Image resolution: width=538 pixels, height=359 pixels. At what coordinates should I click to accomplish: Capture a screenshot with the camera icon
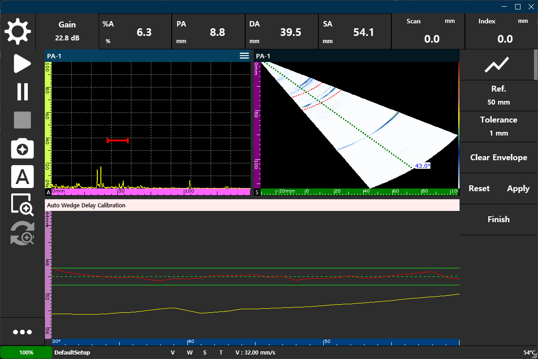(22, 149)
